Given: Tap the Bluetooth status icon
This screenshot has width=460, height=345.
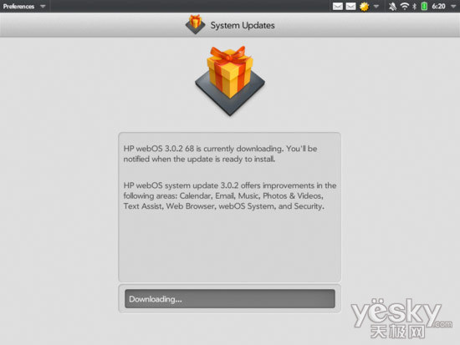Looking at the screenshot, I should 415,6.
